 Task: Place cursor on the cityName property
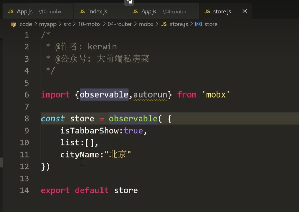coord(80,155)
